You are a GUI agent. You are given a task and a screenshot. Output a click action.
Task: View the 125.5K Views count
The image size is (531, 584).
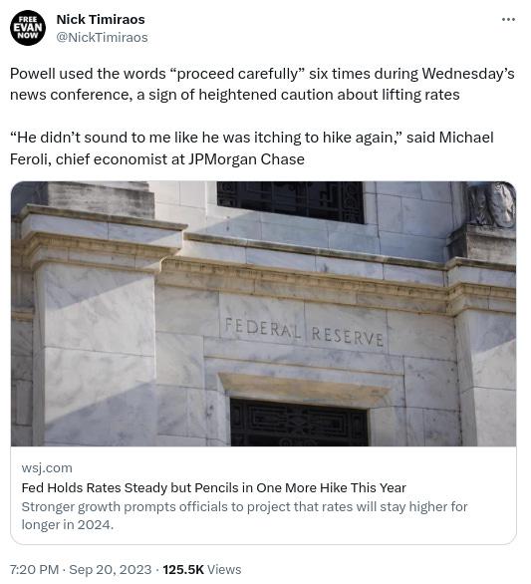click(202, 569)
